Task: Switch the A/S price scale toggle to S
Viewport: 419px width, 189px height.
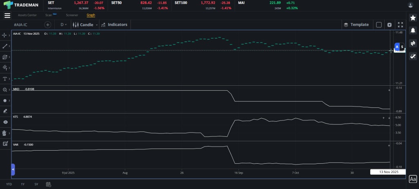Action: [x=402, y=47]
